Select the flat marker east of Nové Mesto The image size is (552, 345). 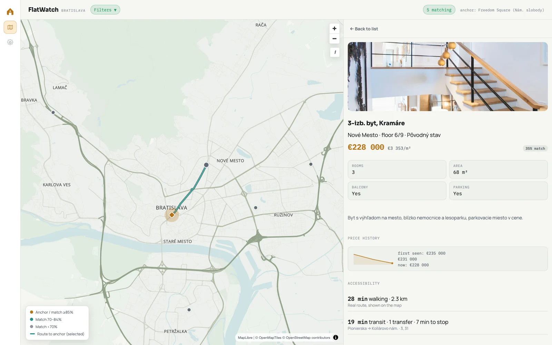coord(311,164)
